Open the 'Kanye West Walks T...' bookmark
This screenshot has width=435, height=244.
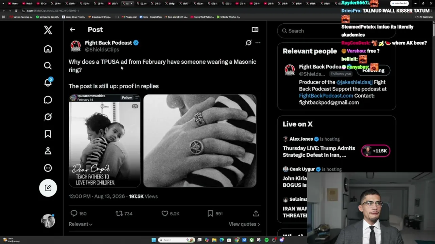click(x=202, y=17)
